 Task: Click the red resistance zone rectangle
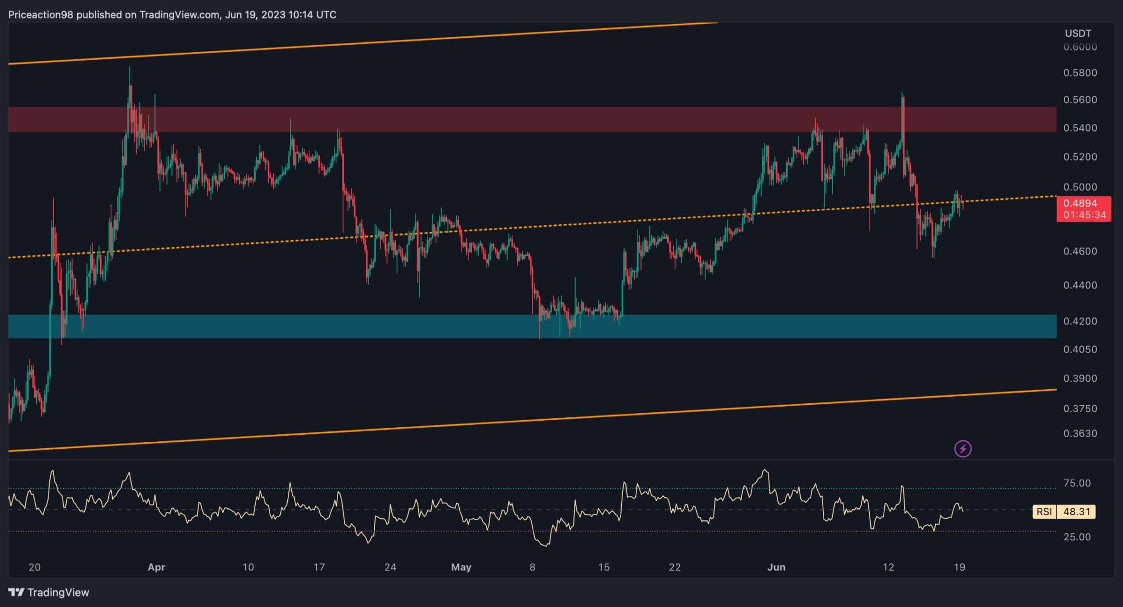pos(532,119)
